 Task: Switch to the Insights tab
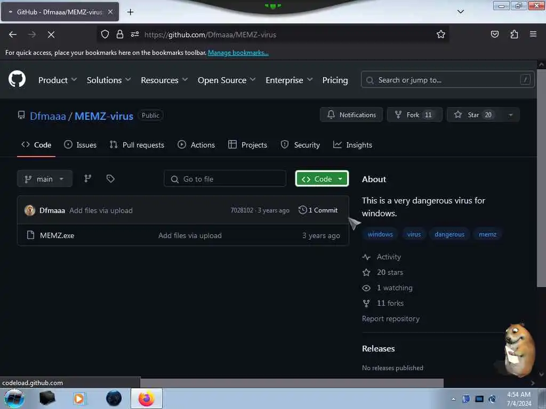click(x=352, y=145)
